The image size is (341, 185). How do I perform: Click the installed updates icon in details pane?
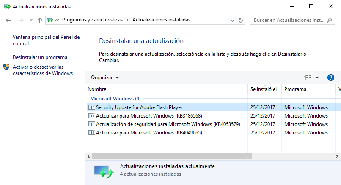[104, 172]
